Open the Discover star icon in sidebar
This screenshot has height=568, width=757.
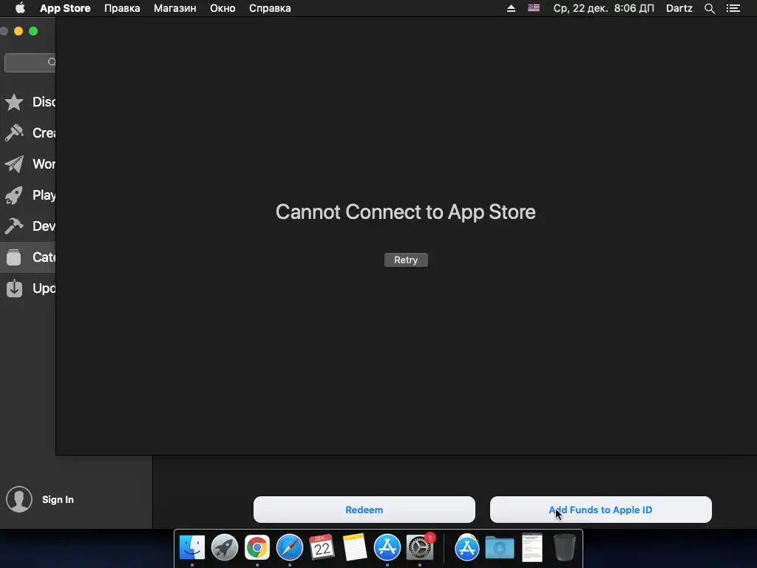point(14,102)
